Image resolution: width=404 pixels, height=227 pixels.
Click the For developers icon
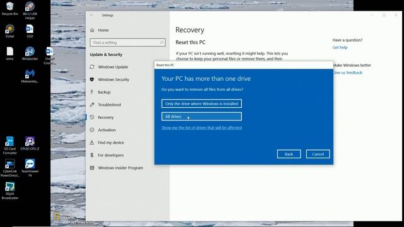[x=92, y=155]
